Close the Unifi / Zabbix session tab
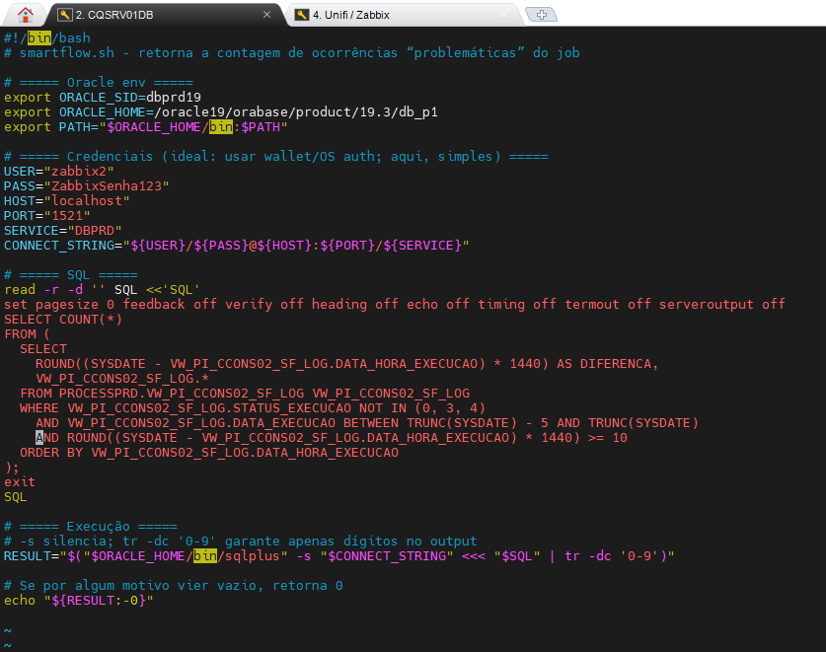Viewport: 826px width, 652px height. (503, 15)
